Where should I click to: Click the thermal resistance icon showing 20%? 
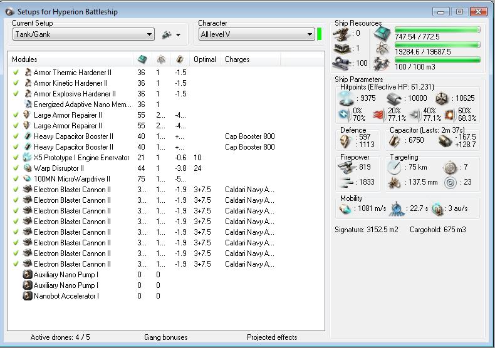pos(379,115)
